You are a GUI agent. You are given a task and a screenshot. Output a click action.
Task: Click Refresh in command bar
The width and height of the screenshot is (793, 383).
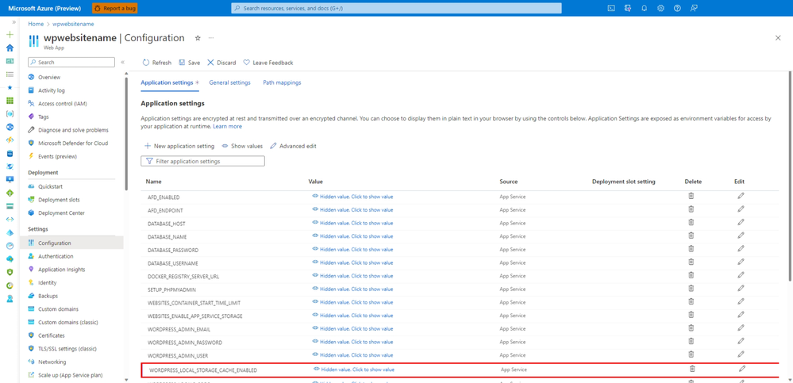[157, 63]
